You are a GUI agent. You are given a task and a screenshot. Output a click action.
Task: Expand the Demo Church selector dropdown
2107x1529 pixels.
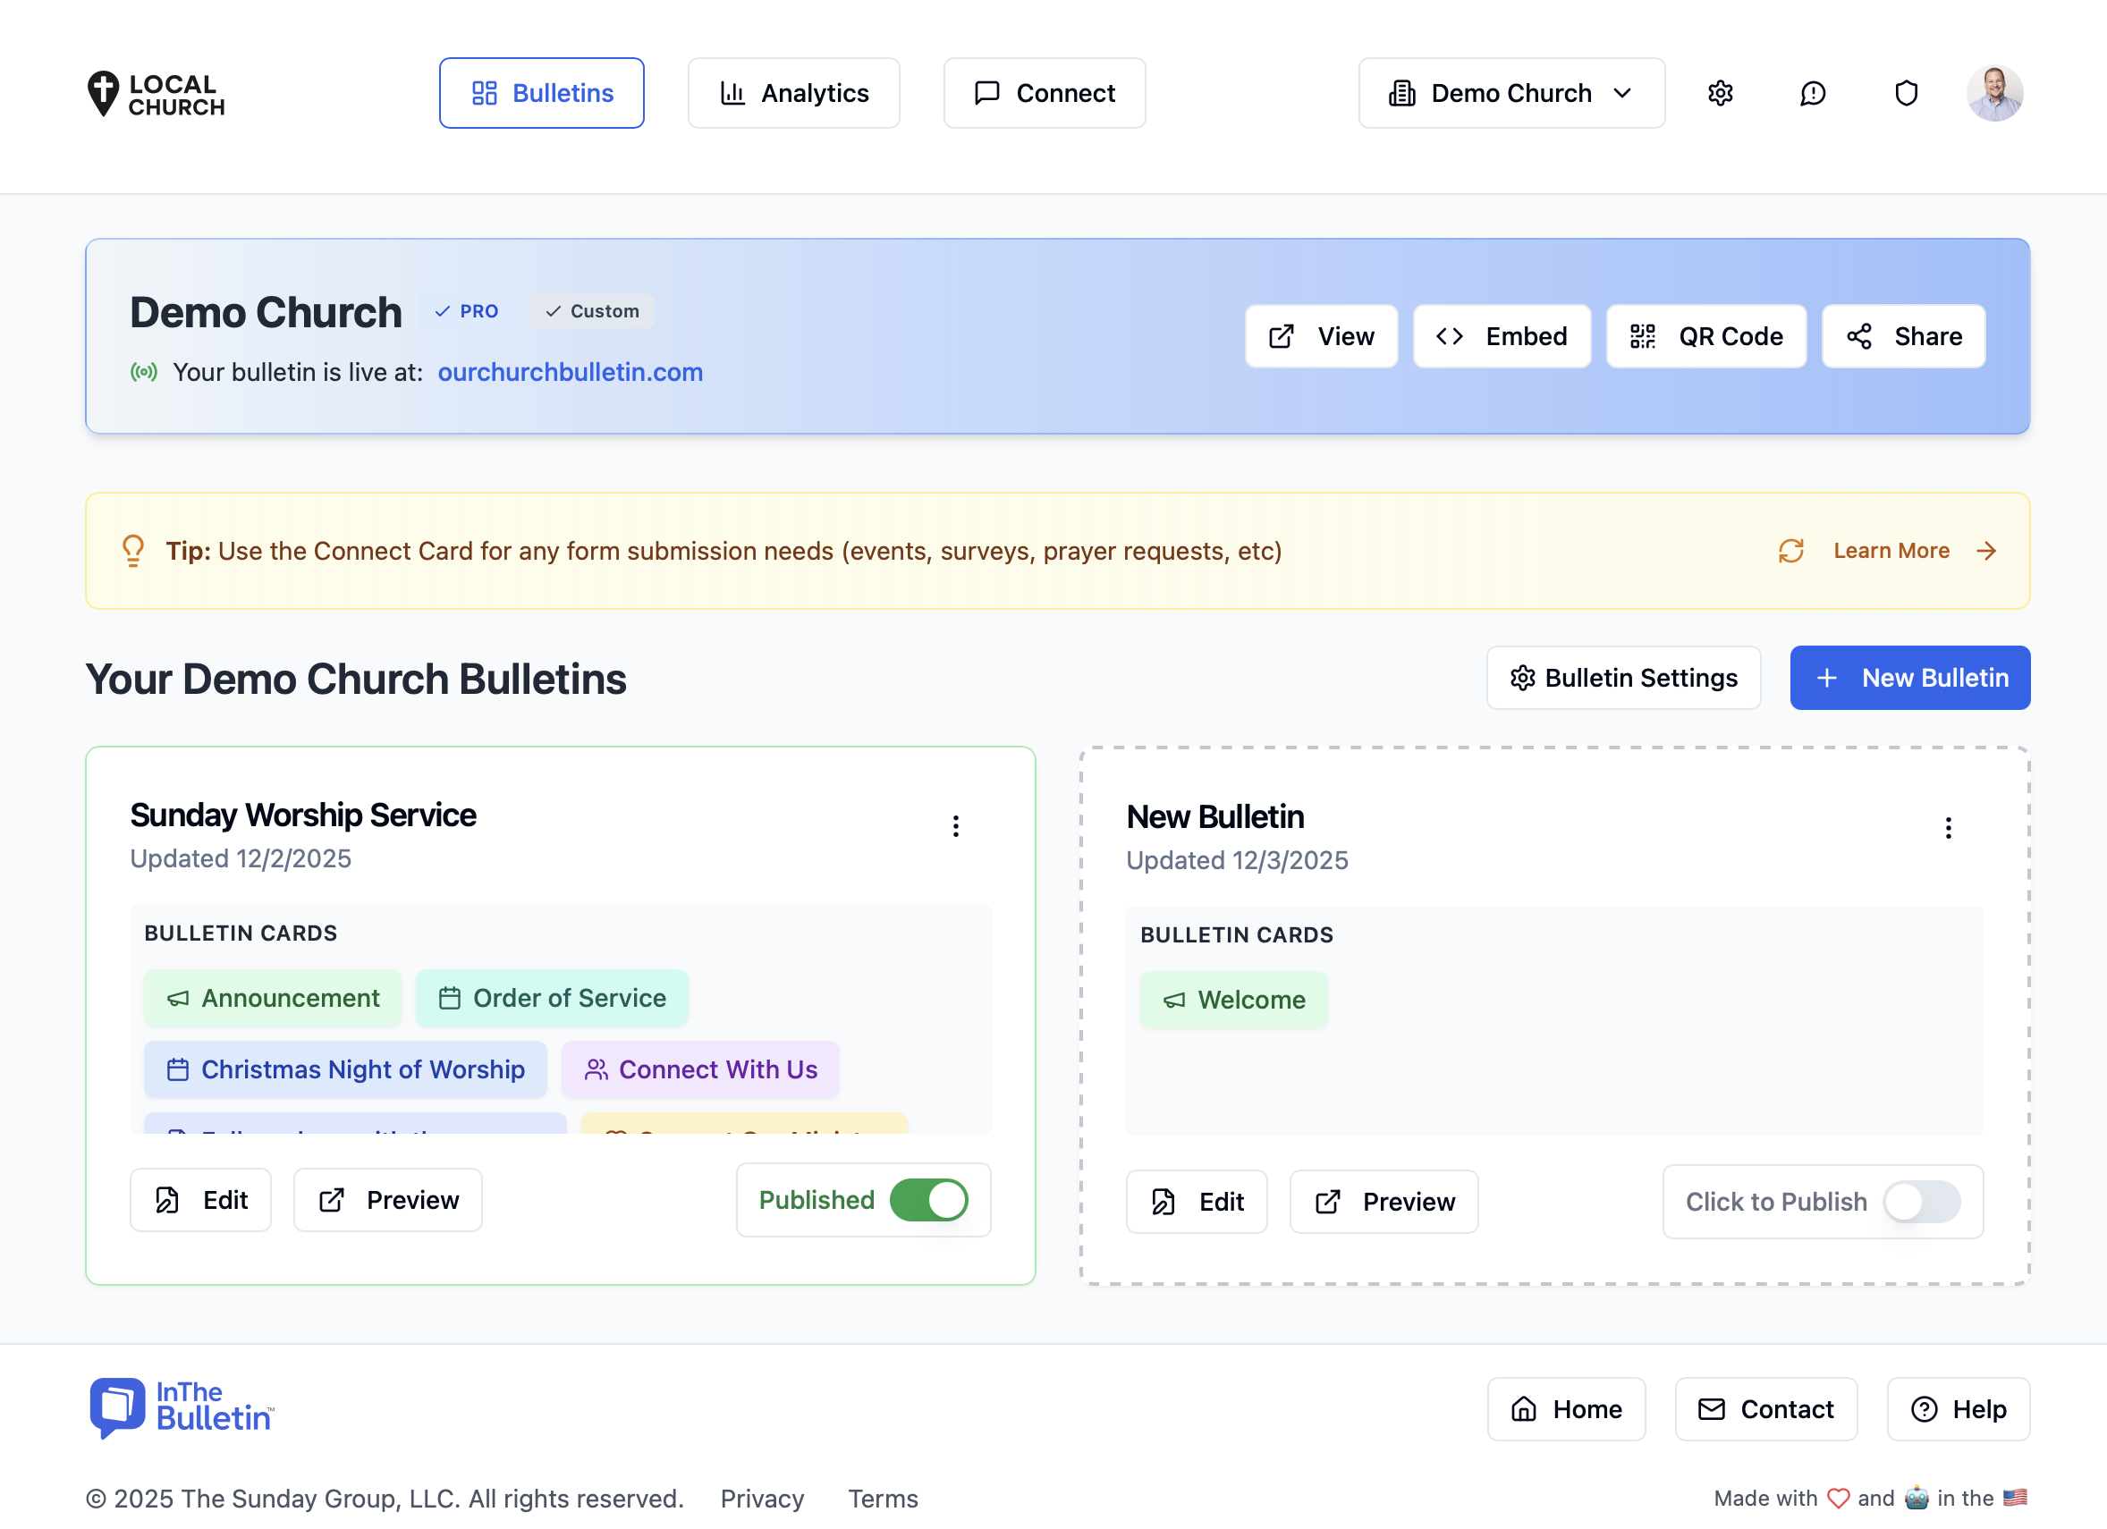coord(1510,93)
